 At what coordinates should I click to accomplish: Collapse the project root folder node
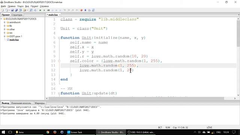click(x=1, y=19)
